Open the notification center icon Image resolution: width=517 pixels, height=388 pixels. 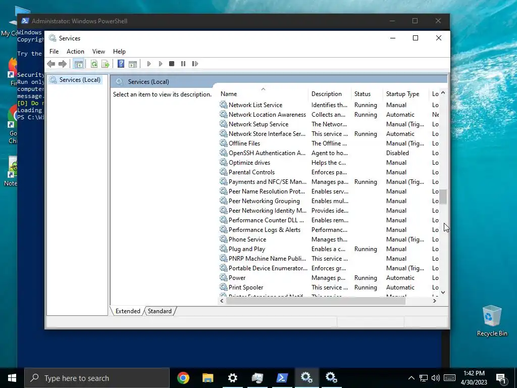[501, 378]
